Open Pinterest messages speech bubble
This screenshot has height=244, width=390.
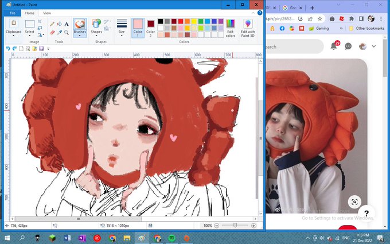(x=348, y=47)
